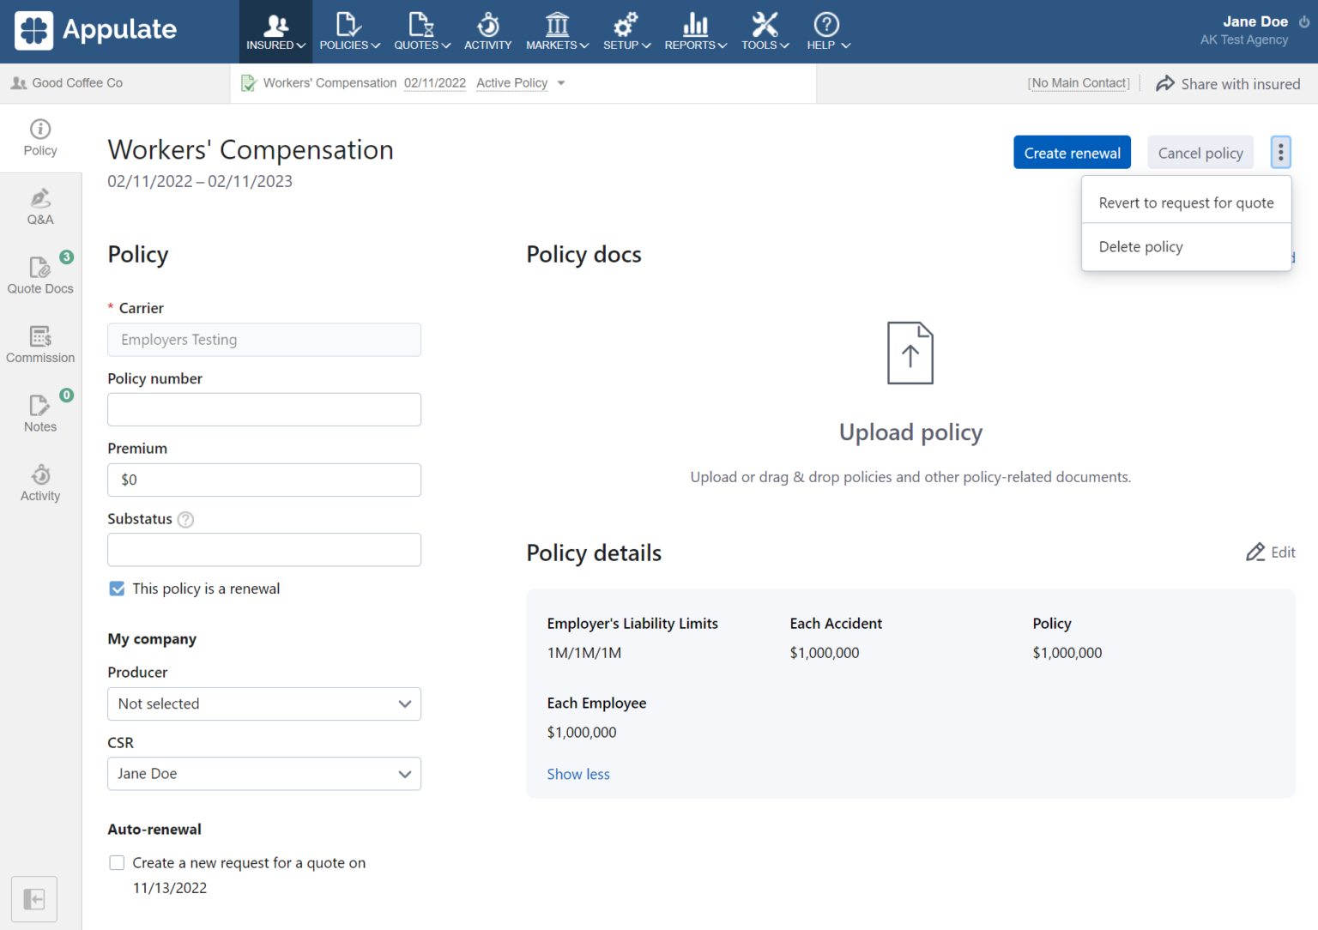
Task: Click the Substatus input field
Action: click(264, 550)
